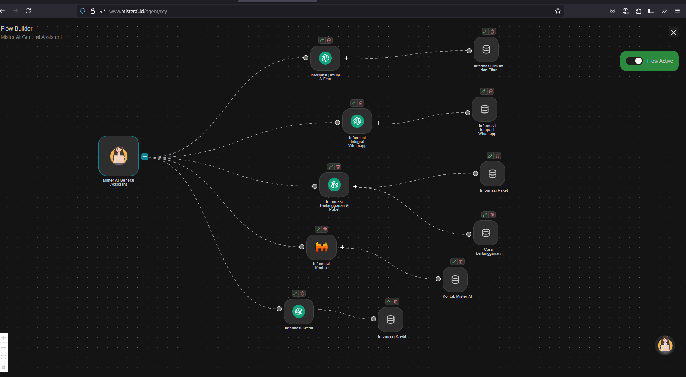Select the ChatGPT icon on Informasi Berlangganan & Paket

pos(334,185)
